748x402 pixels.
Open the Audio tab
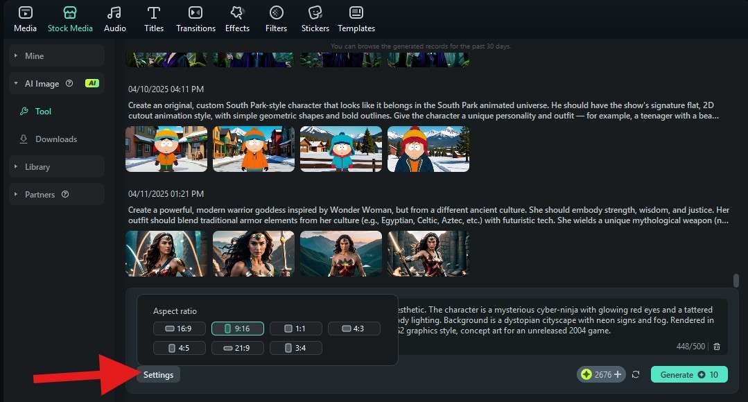[115, 19]
